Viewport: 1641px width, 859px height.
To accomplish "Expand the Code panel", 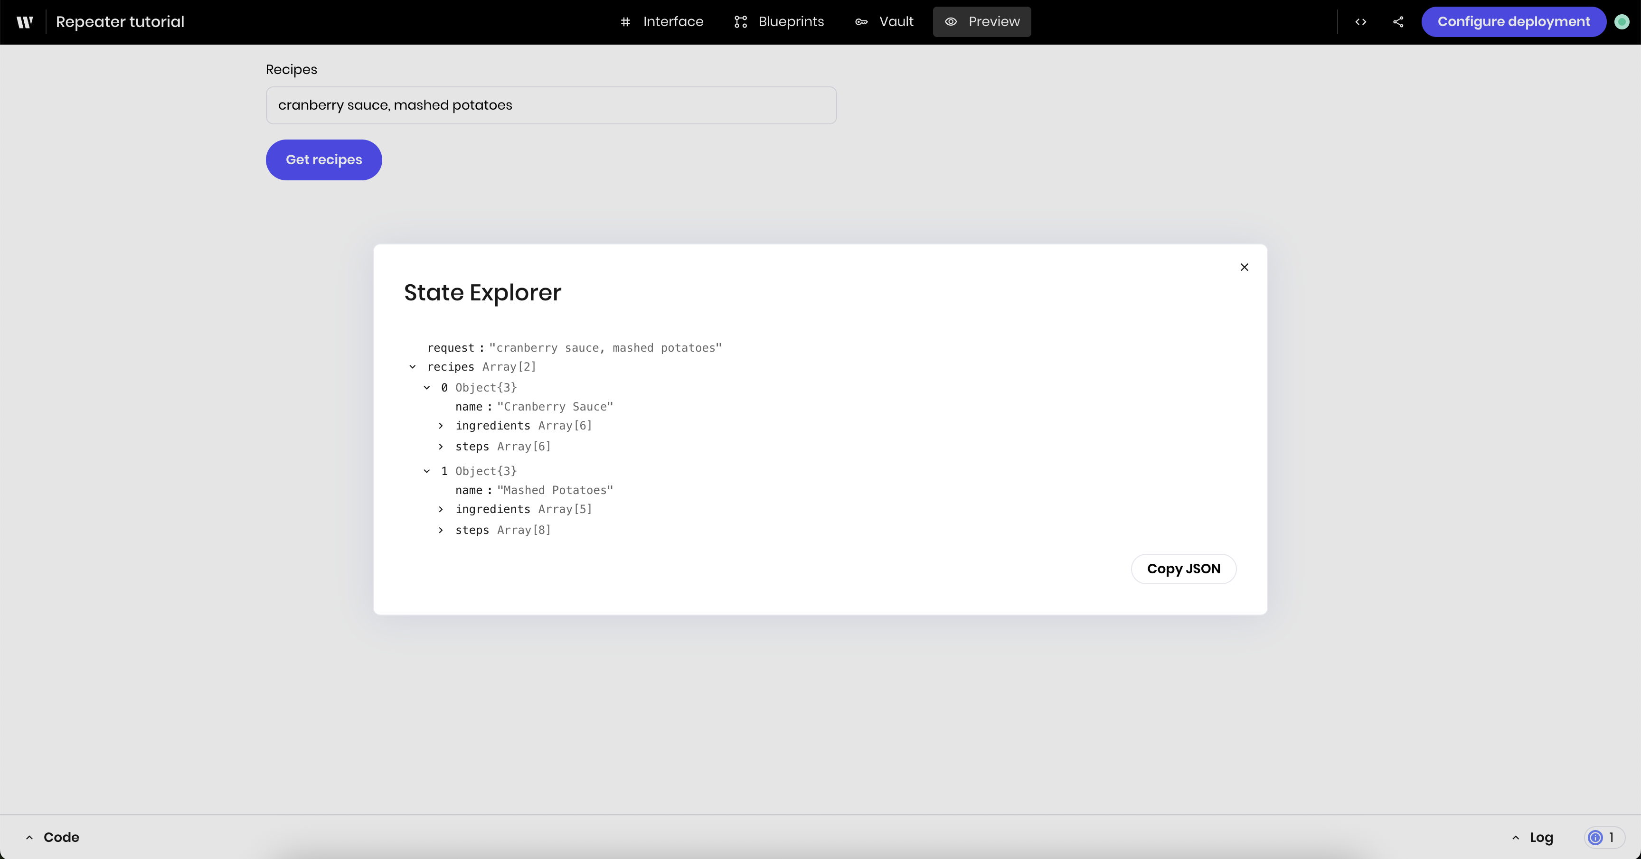I will coord(52,837).
